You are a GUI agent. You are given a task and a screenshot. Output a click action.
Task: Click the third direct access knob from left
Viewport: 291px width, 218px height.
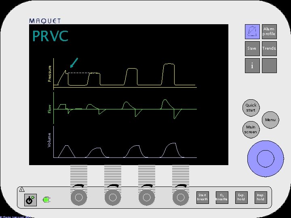147,197
